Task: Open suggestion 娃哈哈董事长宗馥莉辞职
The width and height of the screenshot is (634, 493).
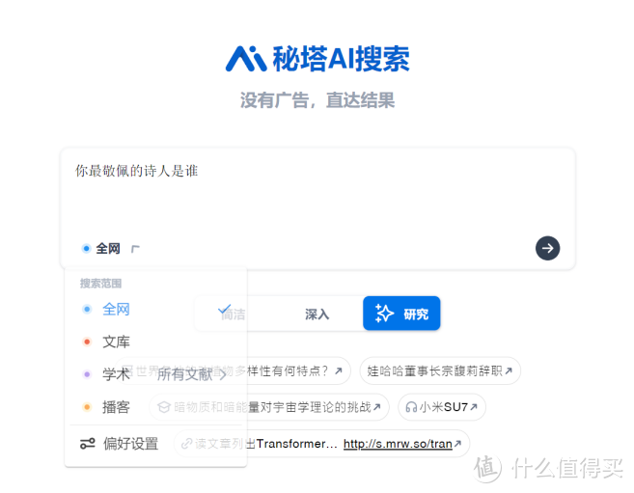Action: click(x=439, y=370)
